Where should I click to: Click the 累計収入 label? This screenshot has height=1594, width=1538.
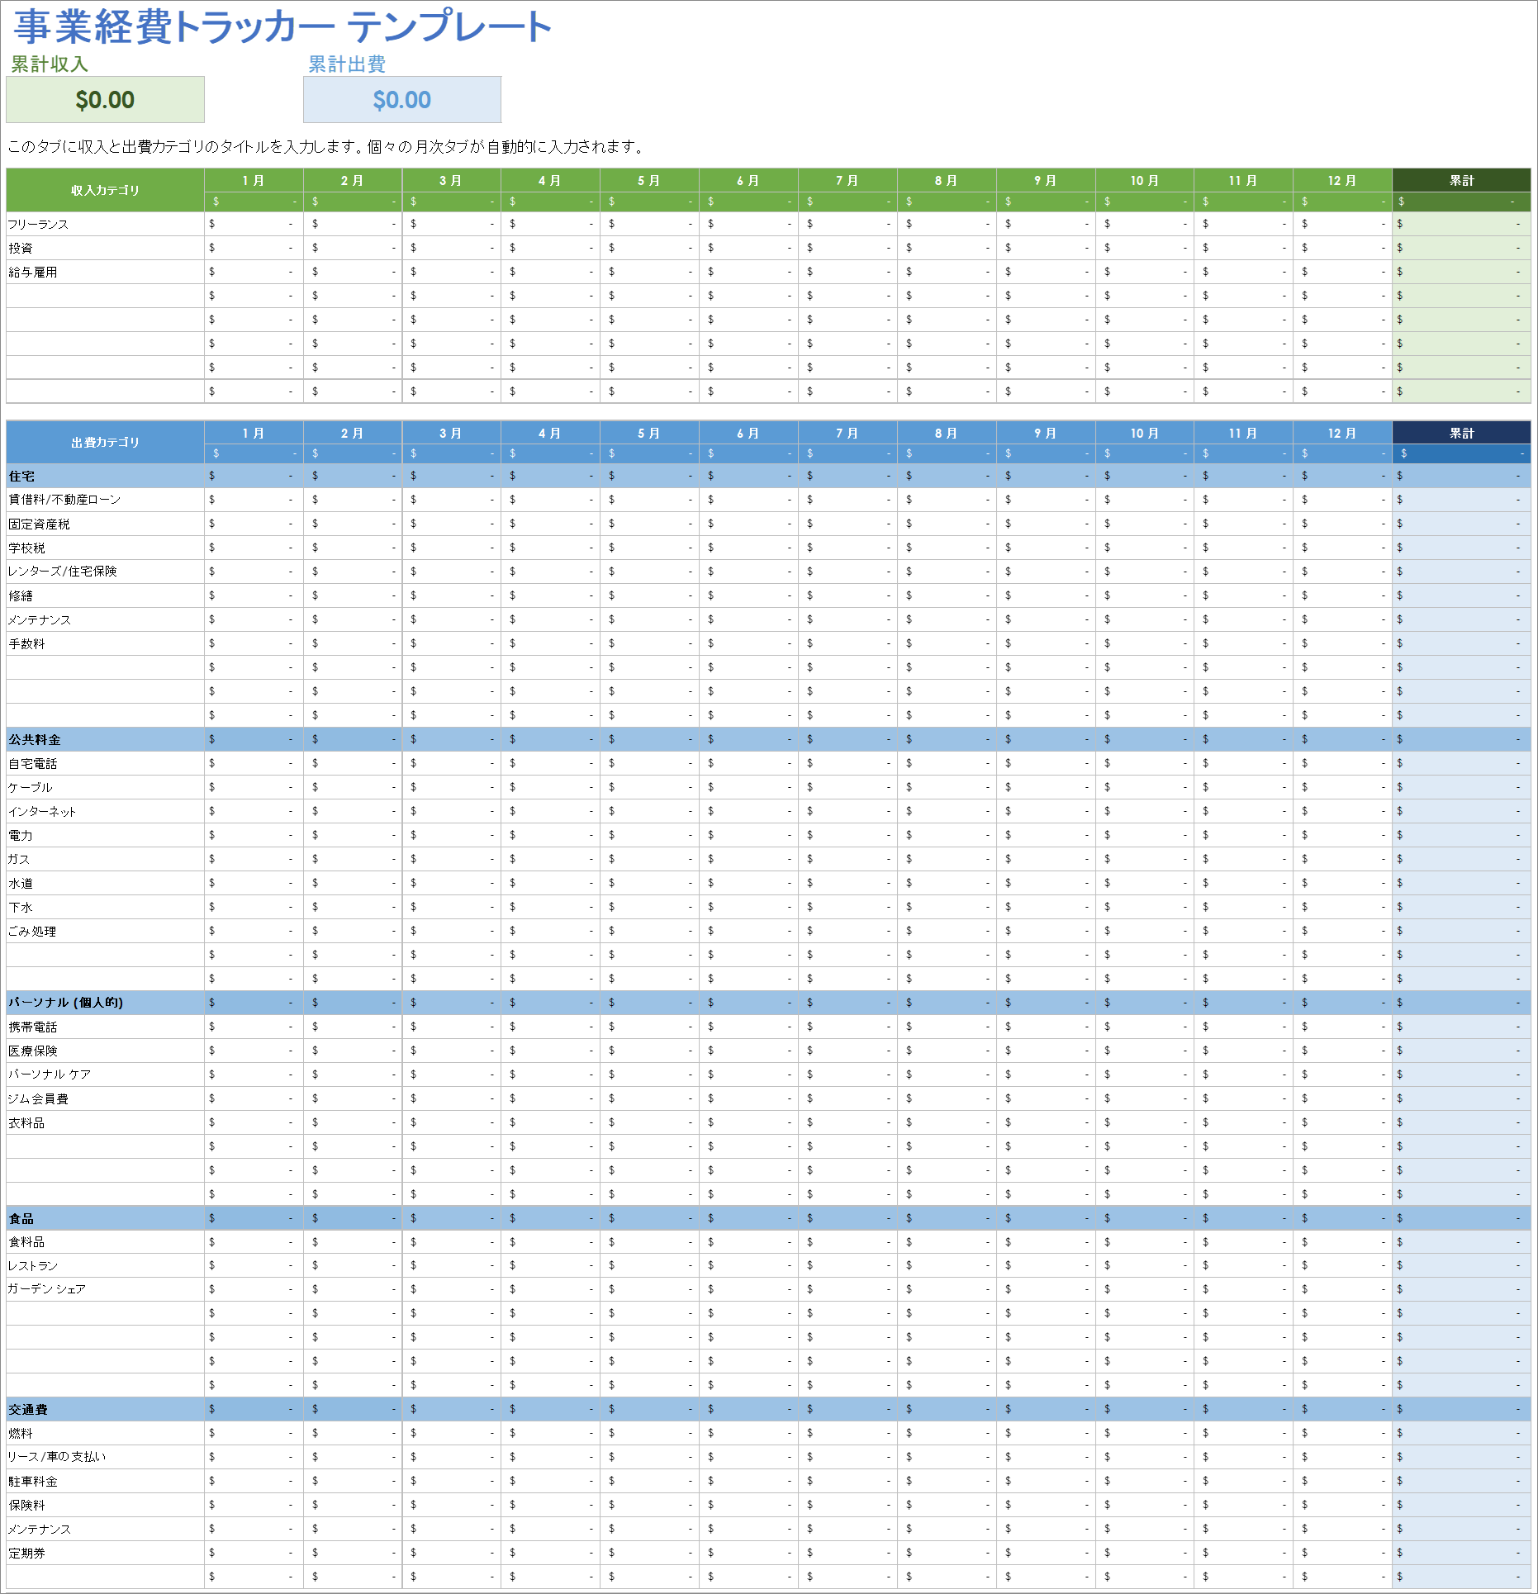(x=50, y=64)
